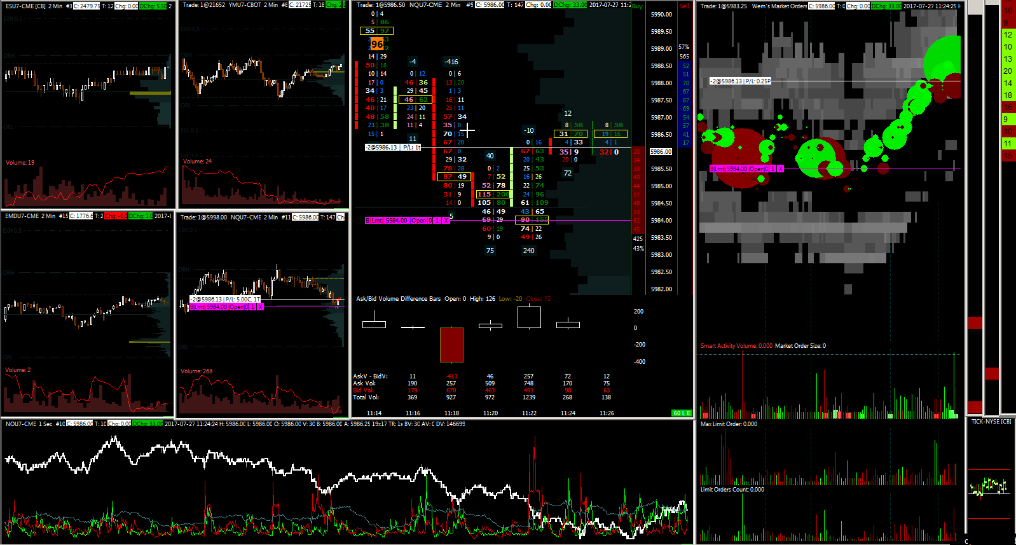Click the AskV - BidV row label
The image size is (1016, 545).
tap(370, 376)
